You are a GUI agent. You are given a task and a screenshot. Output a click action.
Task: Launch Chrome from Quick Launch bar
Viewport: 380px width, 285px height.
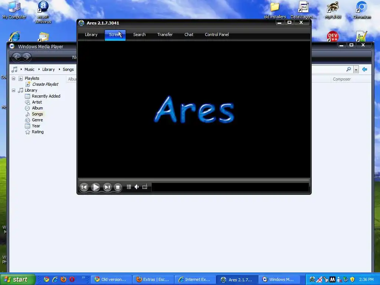click(46, 279)
